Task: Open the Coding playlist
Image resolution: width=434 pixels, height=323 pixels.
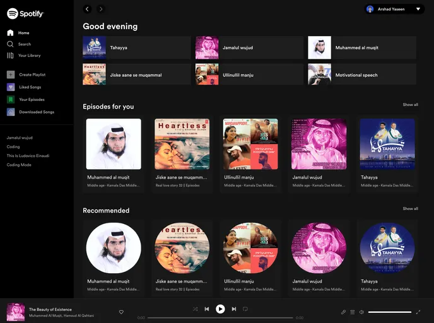Action: tap(13, 147)
